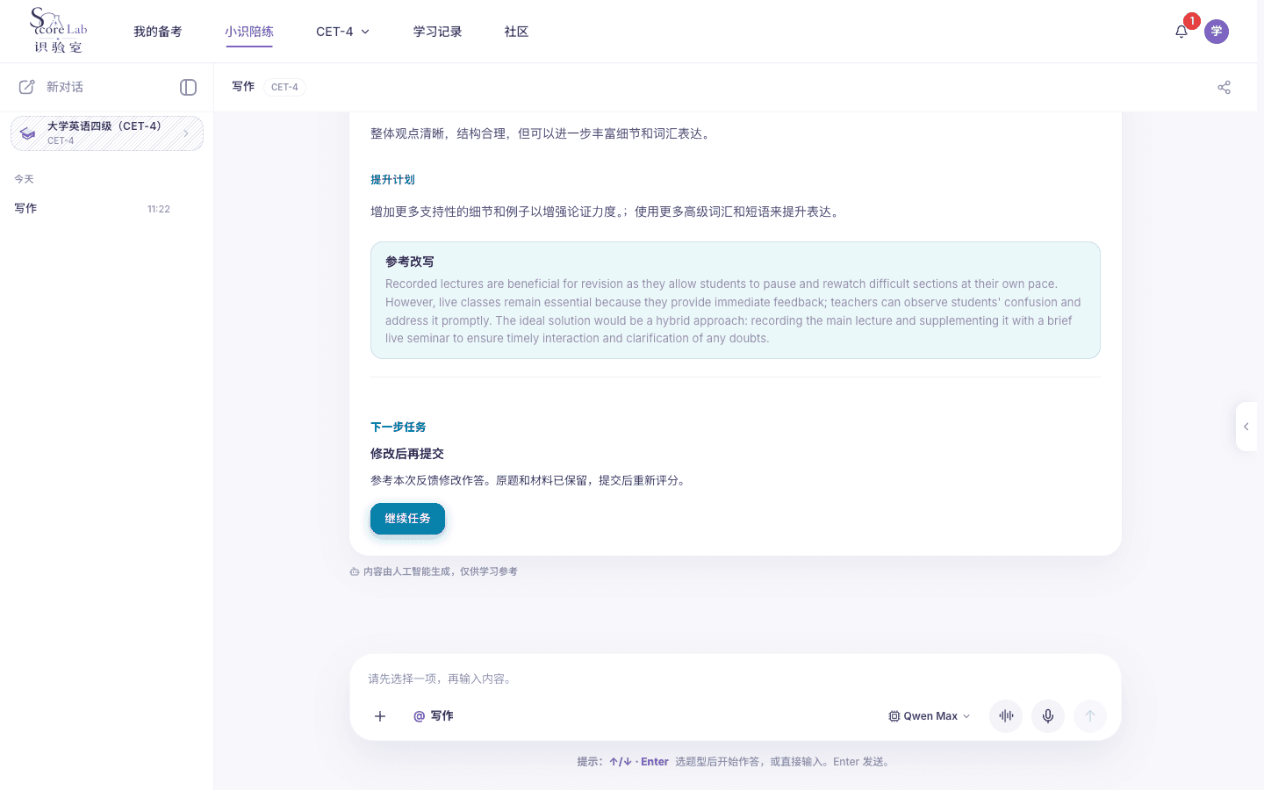Select the @ 写作 task chip
The height and width of the screenshot is (790, 1264).
(x=434, y=716)
